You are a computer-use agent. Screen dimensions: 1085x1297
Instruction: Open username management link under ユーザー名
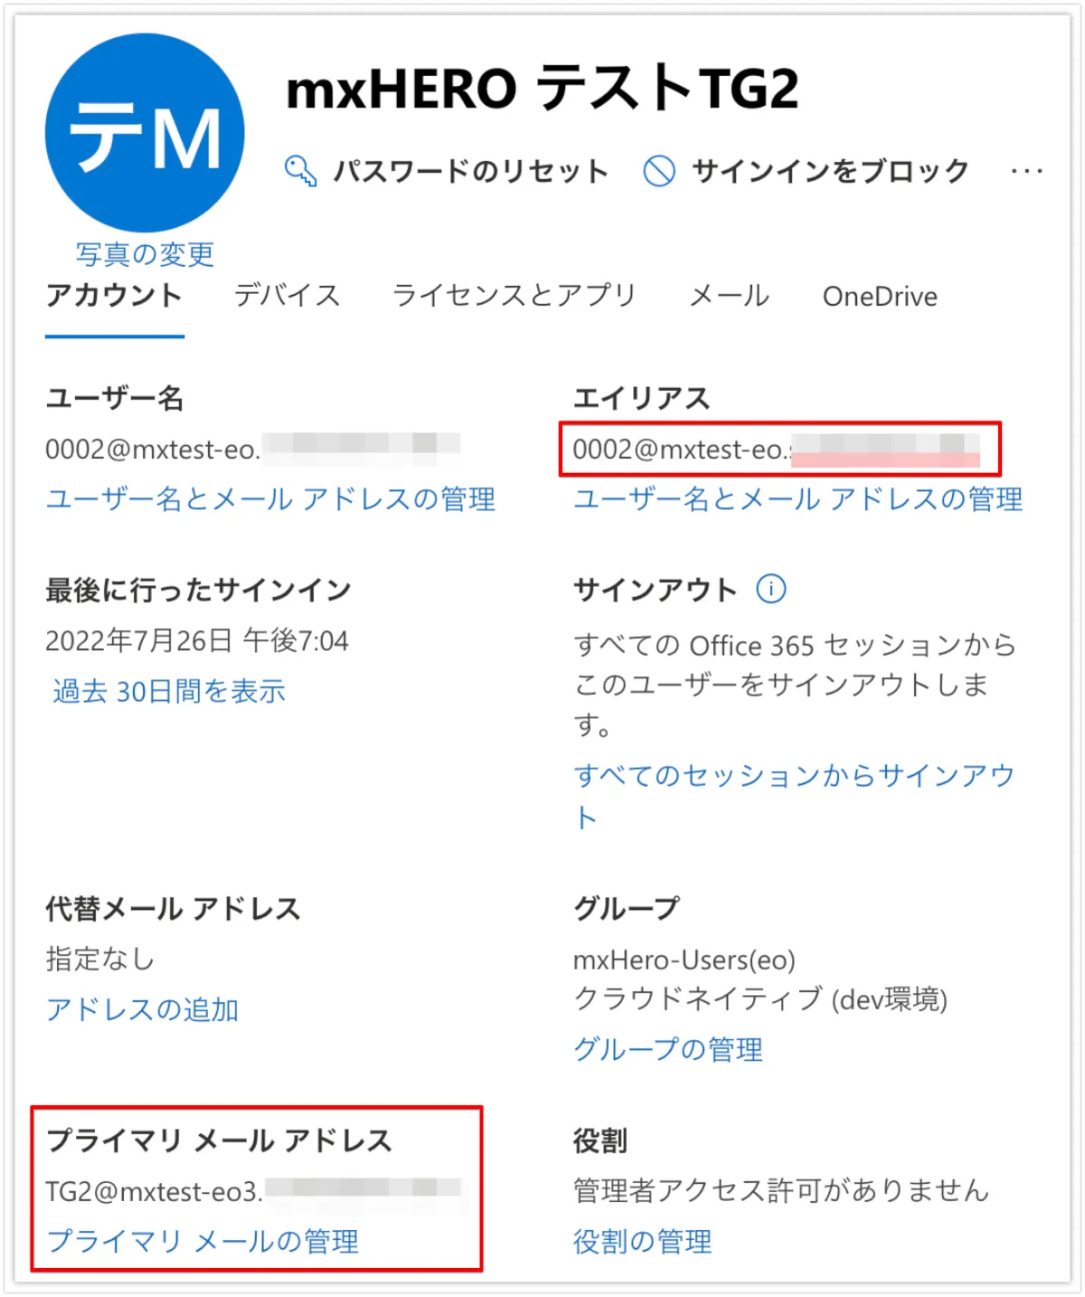(x=270, y=499)
